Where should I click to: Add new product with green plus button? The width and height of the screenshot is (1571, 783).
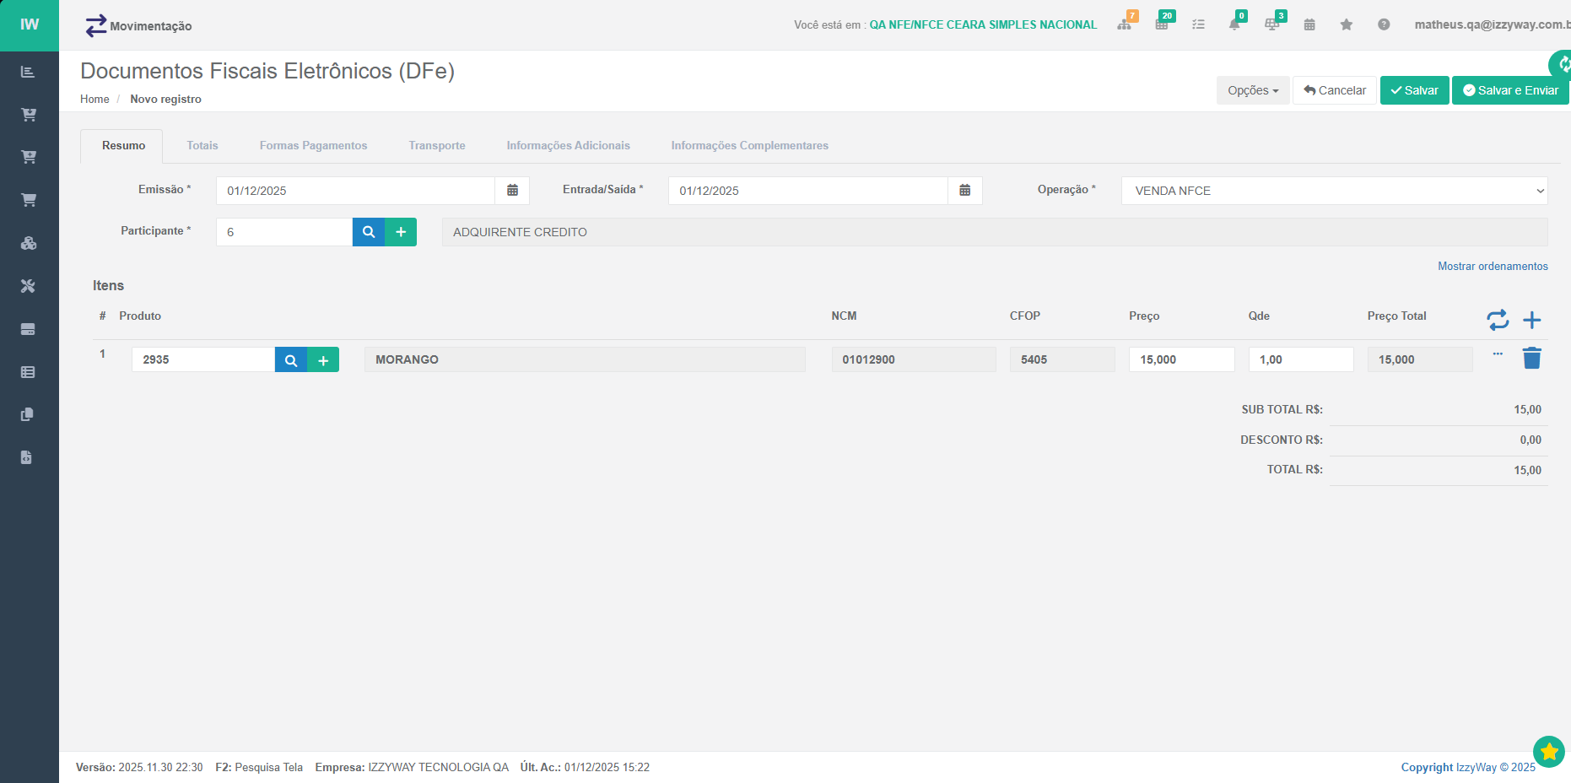point(323,360)
